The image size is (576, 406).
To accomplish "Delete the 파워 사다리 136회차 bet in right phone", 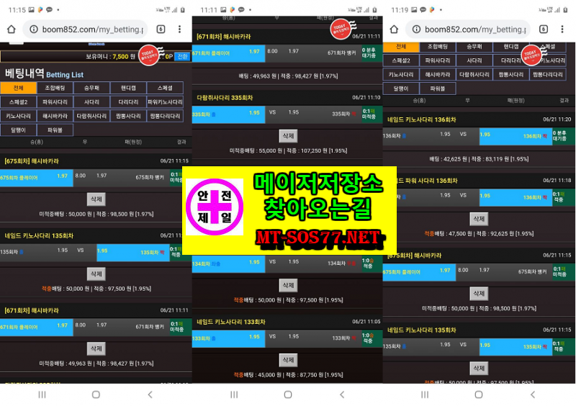I will tap(479, 219).
